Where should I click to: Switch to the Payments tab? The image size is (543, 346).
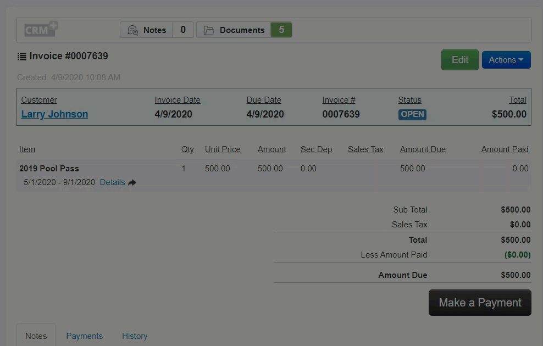tap(84, 336)
